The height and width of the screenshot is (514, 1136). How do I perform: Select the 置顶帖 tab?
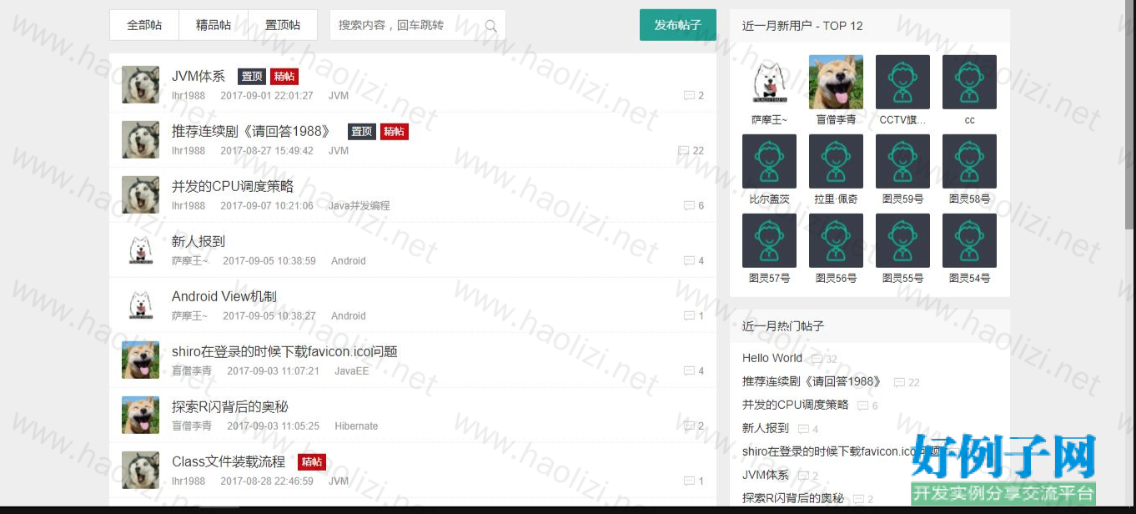[283, 25]
